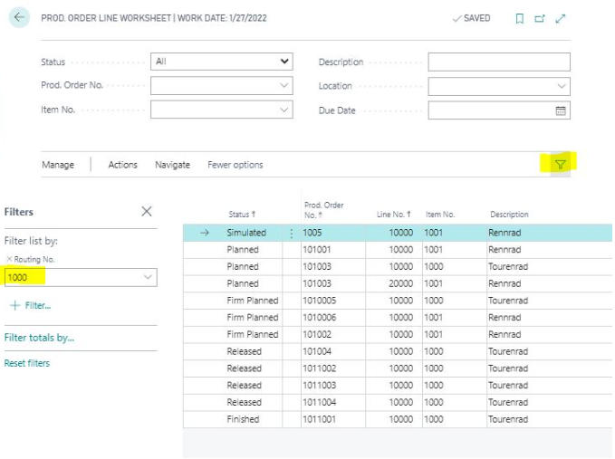Click the back arrow button

19,18
